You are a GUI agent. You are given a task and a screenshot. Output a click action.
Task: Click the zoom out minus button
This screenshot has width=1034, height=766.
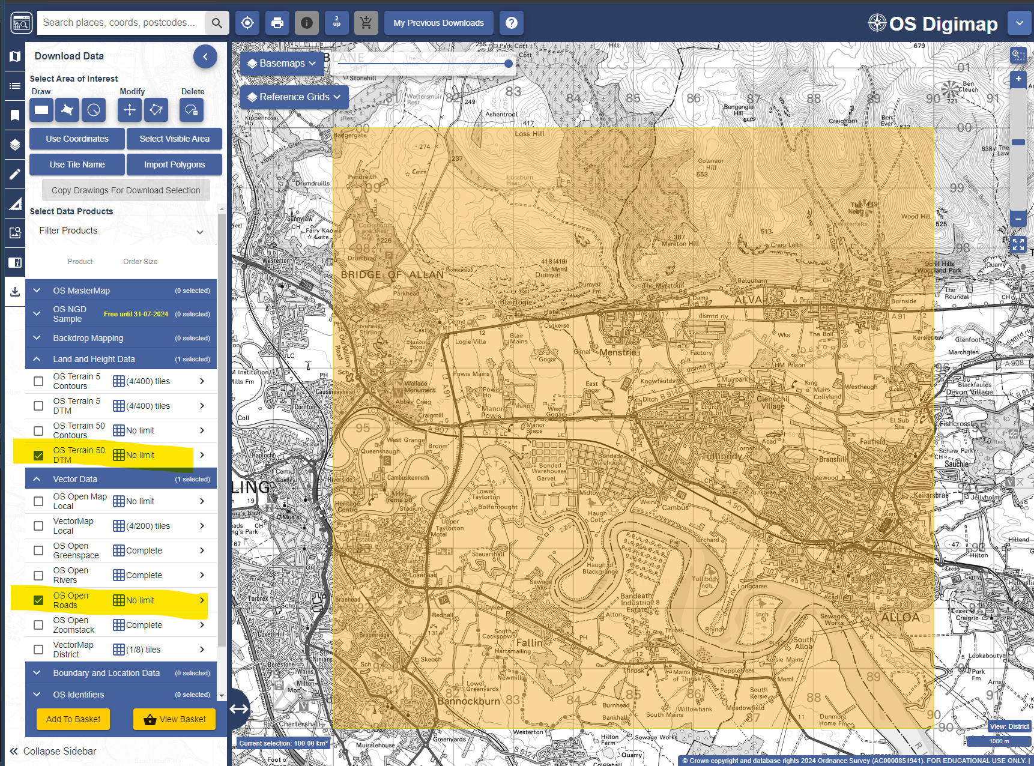tap(1018, 219)
